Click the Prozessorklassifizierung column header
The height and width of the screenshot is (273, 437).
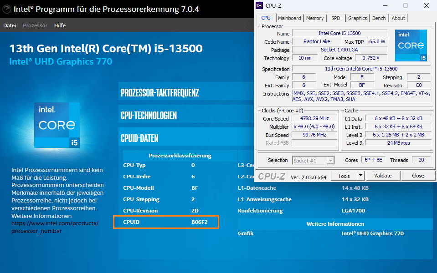pos(180,156)
